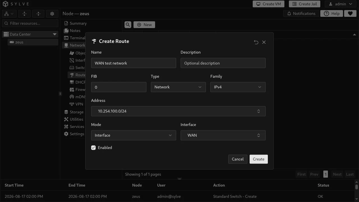Viewport: 359px width, 202px height.
Task: Click the New route button
Action: click(144, 25)
